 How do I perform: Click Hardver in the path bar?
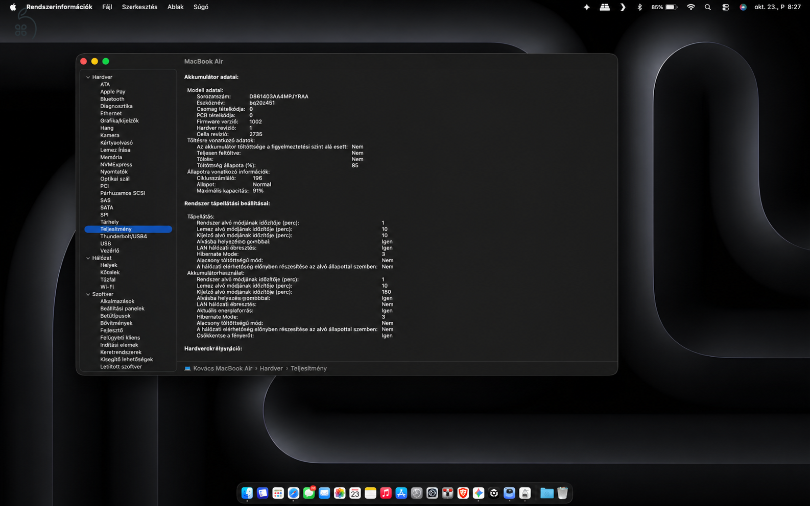click(x=271, y=368)
